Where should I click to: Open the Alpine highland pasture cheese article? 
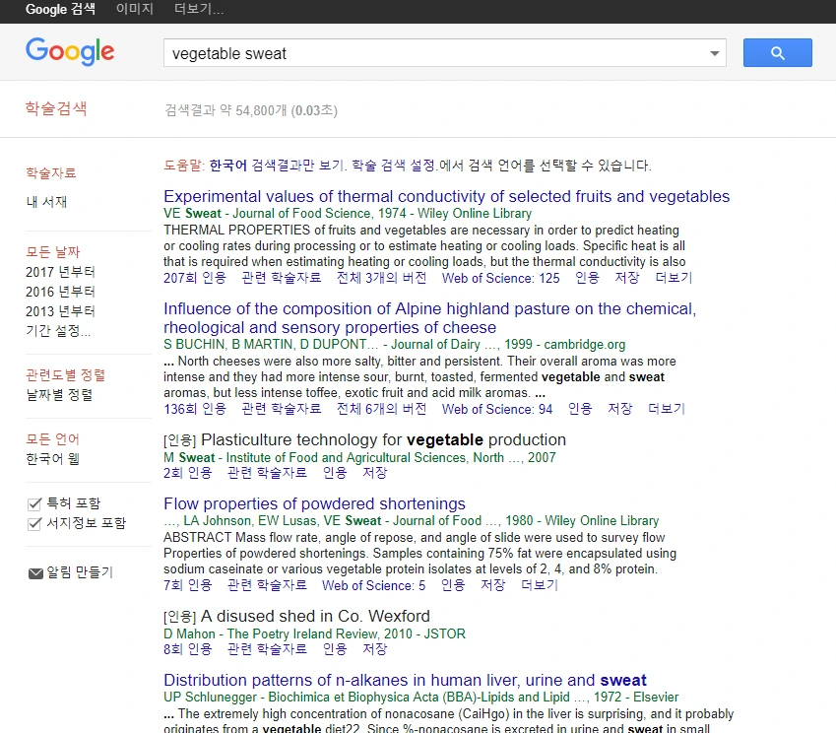429,318
